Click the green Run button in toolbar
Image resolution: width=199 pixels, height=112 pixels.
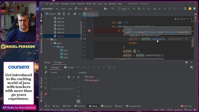point(134,9)
